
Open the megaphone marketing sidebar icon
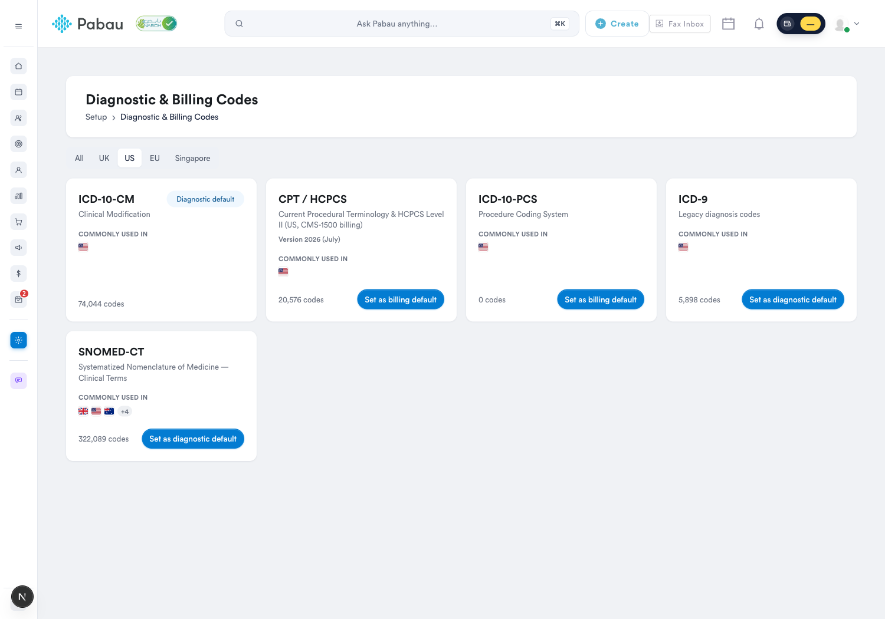[18, 248]
